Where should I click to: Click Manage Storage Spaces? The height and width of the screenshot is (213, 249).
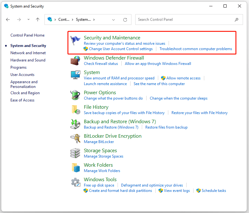click(x=103, y=156)
